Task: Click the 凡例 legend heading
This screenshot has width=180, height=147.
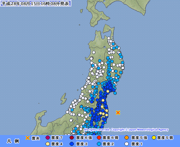Action: coord(13,141)
